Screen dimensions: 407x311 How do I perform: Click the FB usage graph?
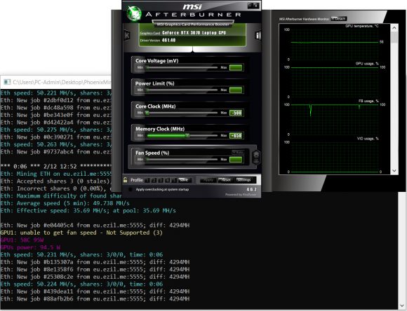point(334,119)
